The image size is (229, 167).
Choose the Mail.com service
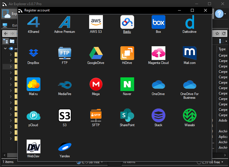coord(189,56)
